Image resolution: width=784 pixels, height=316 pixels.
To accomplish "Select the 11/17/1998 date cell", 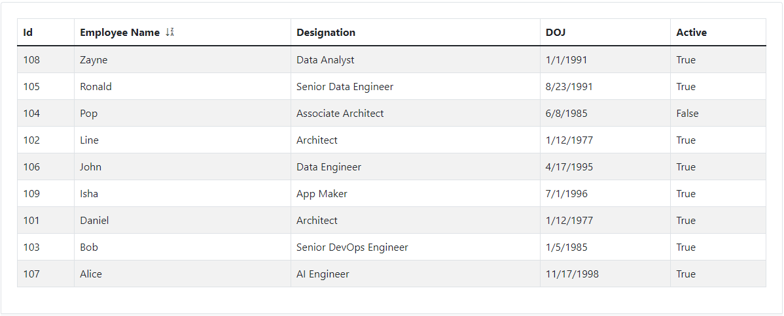I will (x=572, y=274).
